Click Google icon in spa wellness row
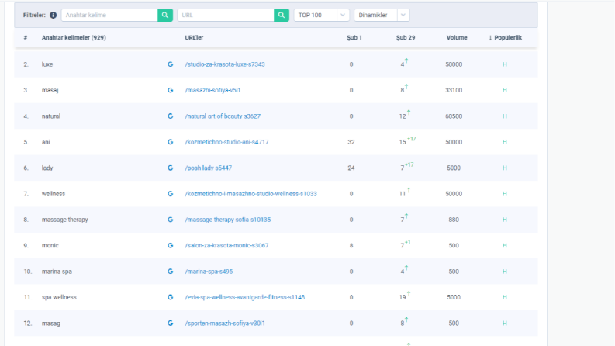Image resolution: width=615 pixels, height=346 pixels. 170,297
